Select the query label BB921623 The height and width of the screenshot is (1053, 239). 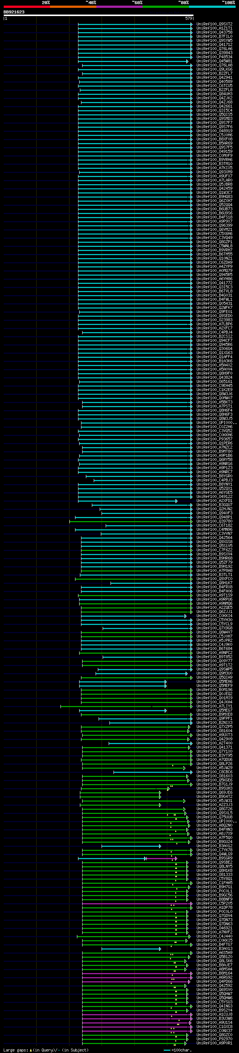(x=14, y=12)
